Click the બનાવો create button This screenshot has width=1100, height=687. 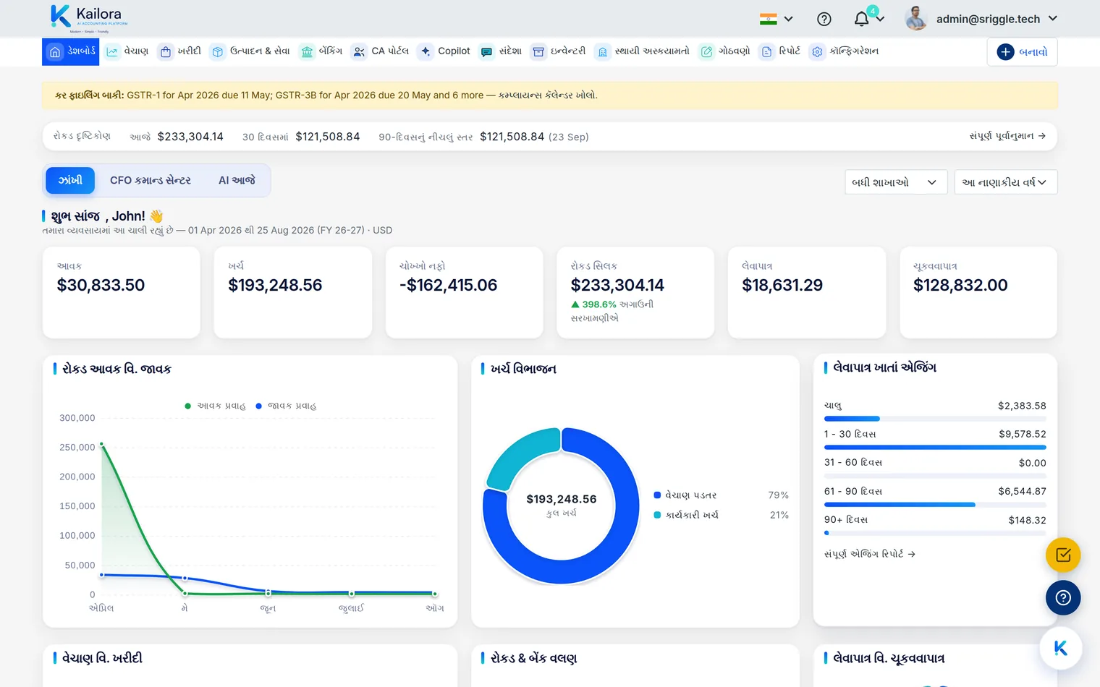1022,52
